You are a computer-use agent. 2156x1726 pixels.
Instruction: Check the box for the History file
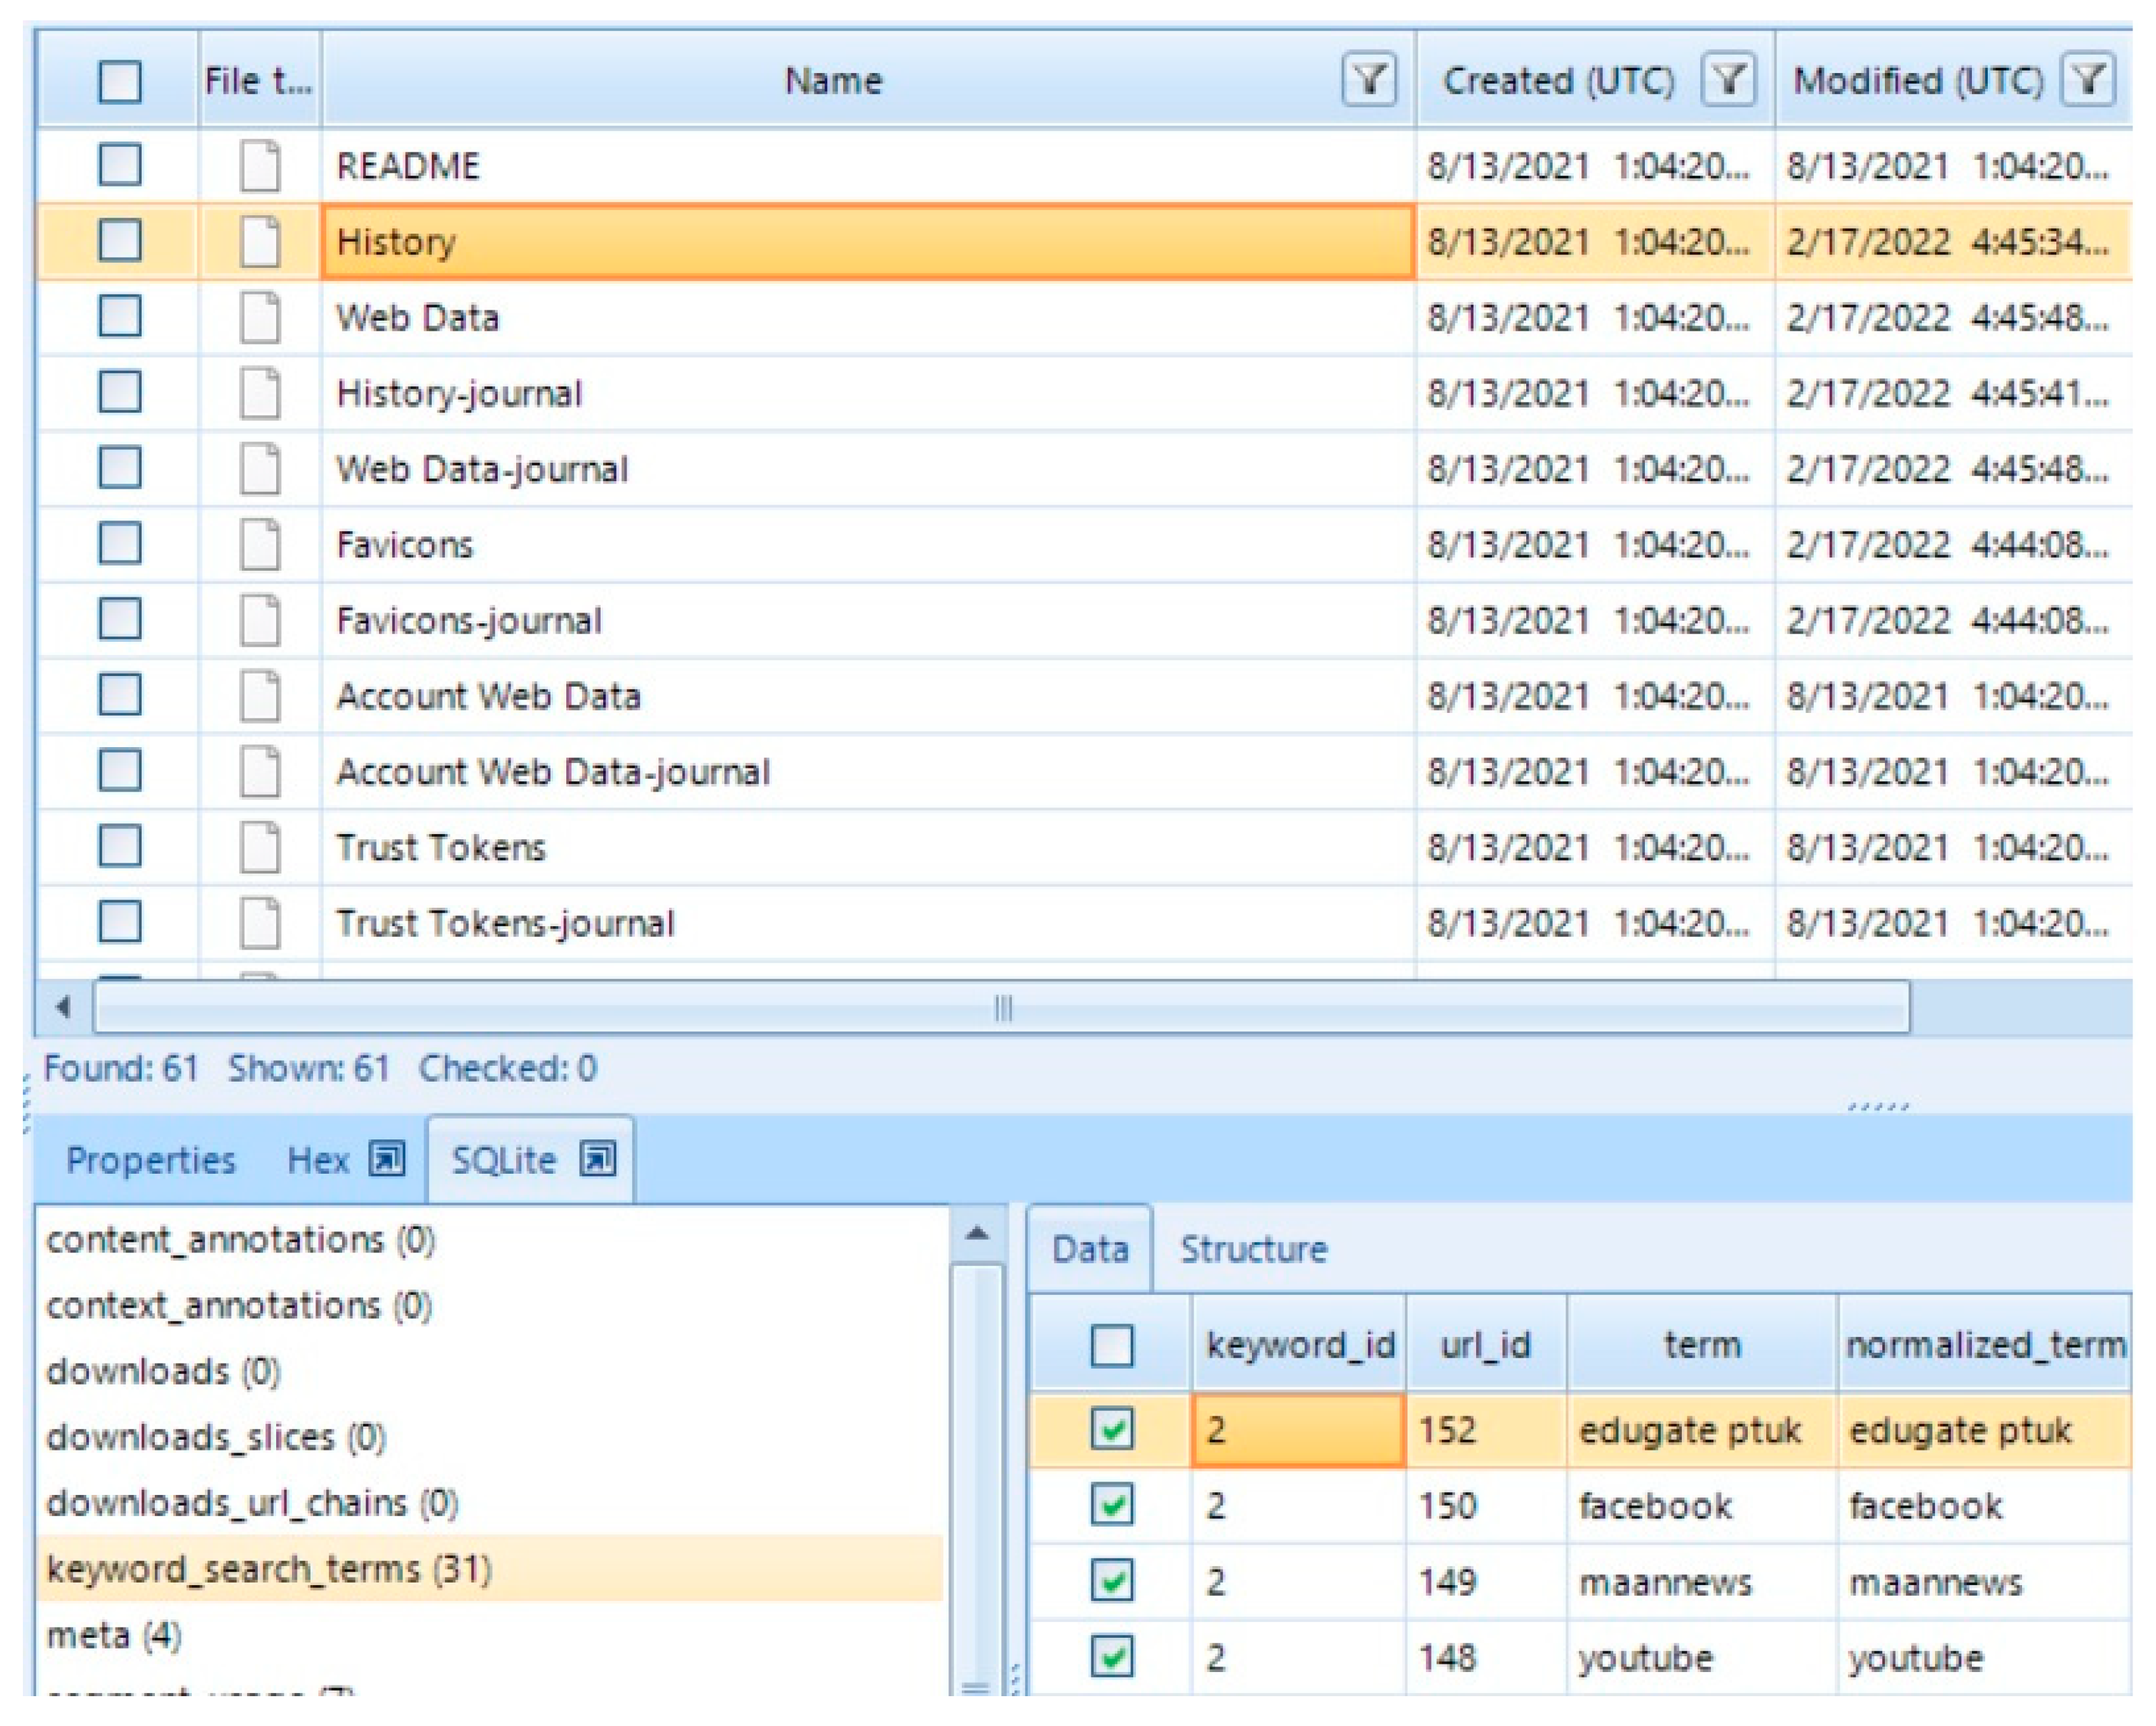pyautogui.click(x=120, y=241)
